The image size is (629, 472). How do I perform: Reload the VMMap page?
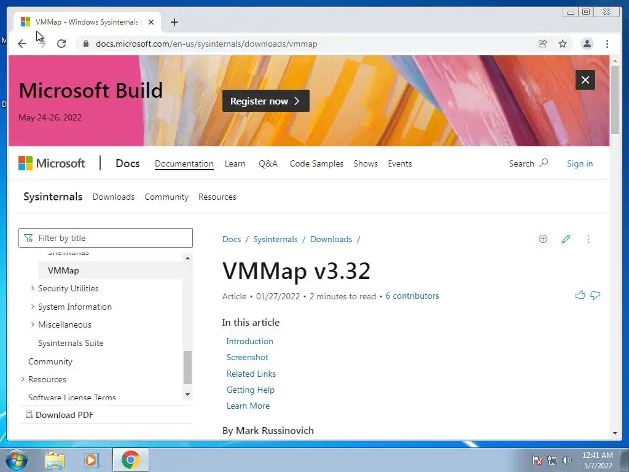click(61, 44)
